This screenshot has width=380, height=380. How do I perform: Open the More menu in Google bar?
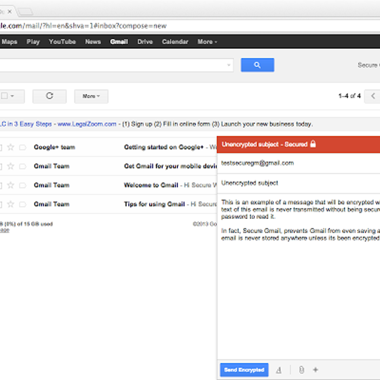pos(207,42)
